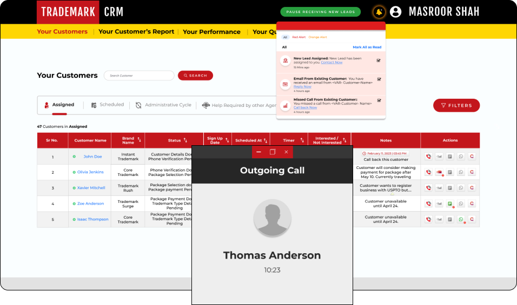
Task: Uncheck the Email From Existing Customer checkbox
Action: [379, 79]
